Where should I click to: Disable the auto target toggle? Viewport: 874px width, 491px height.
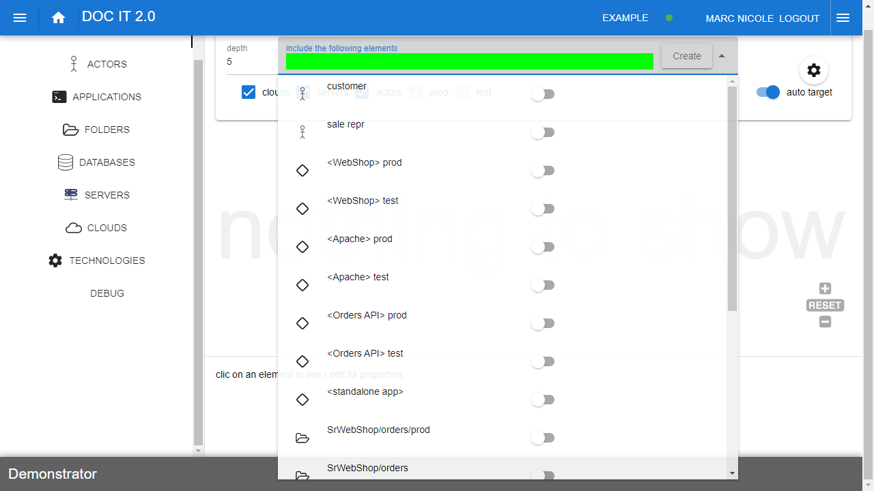(767, 92)
